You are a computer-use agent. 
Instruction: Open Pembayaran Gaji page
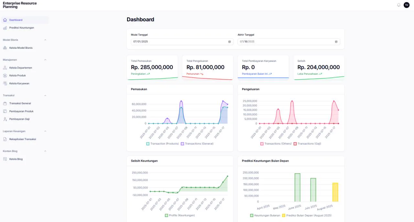(x=25, y=119)
